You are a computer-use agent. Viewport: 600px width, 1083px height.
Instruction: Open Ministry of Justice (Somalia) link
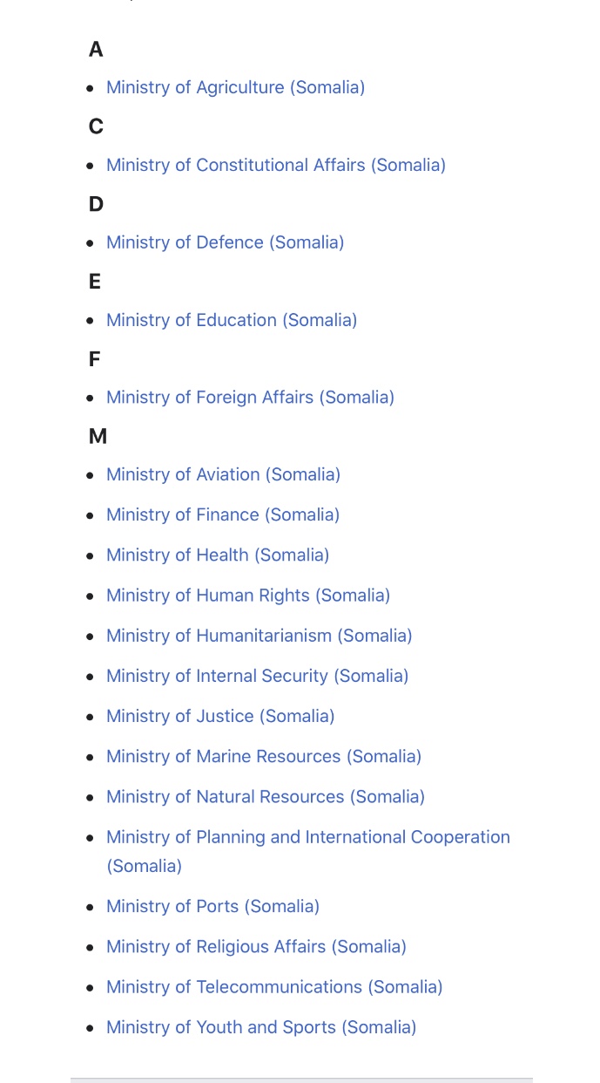click(220, 716)
